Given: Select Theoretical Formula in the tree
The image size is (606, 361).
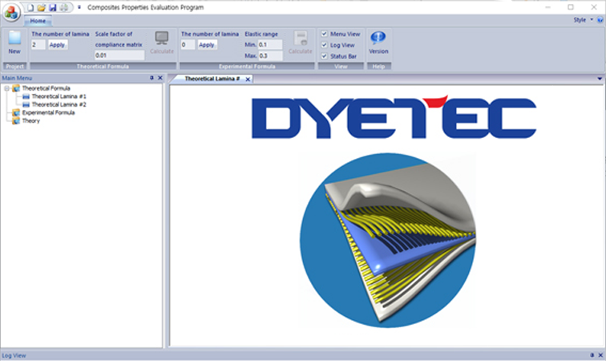Looking at the screenshot, I should 46,88.
